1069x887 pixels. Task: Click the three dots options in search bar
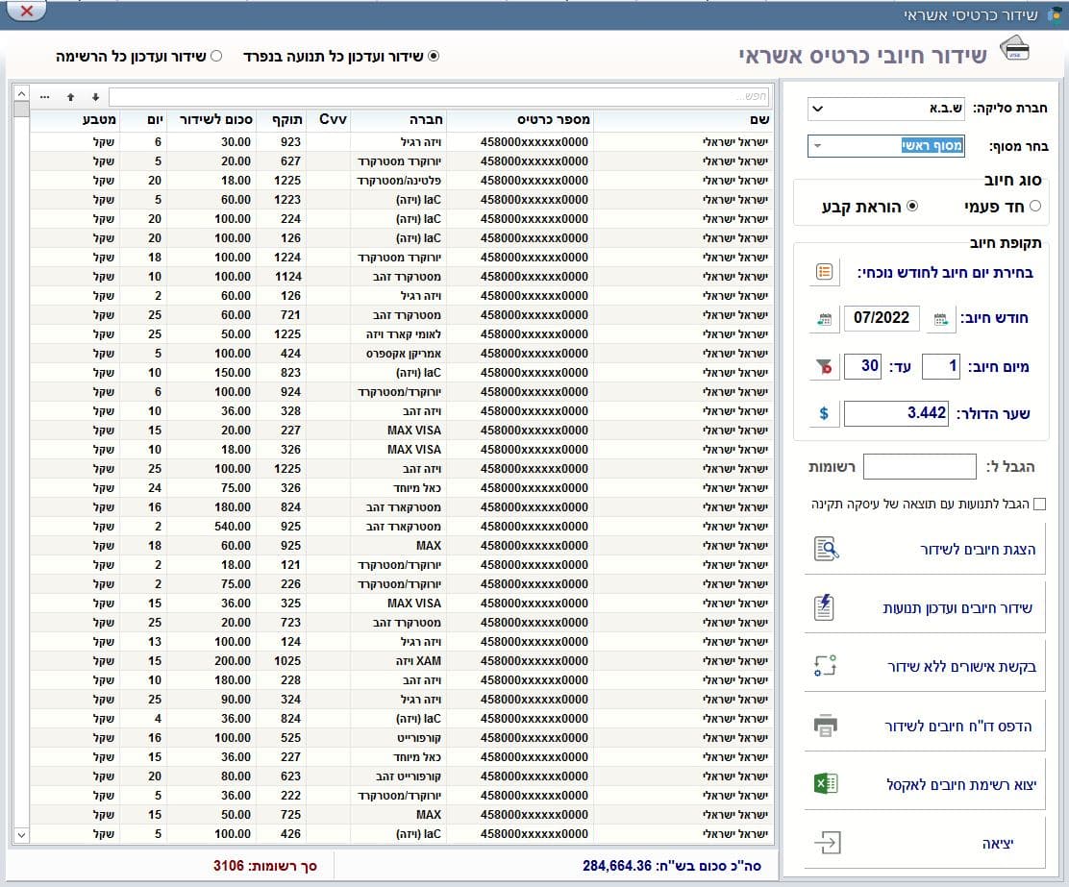pos(44,97)
